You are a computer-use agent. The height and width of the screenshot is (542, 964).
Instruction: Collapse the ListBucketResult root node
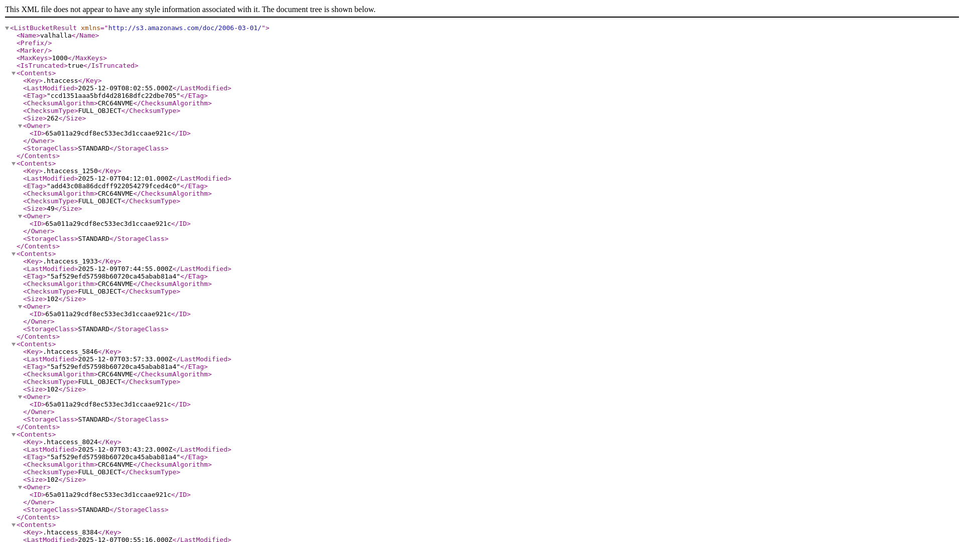point(7,28)
